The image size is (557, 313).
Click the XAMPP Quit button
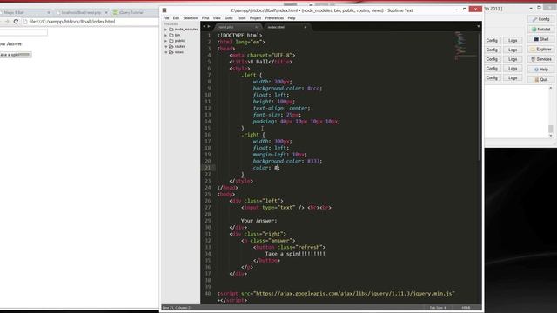click(x=540, y=79)
